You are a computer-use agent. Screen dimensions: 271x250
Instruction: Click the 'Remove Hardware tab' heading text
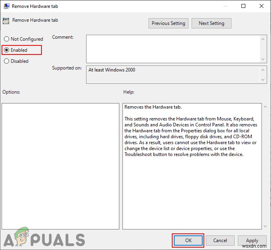pos(35,20)
